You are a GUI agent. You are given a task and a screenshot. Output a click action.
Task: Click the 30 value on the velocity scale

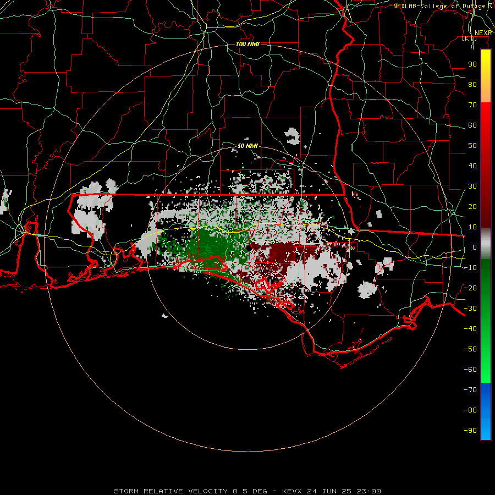pyautogui.click(x=472, y=186)
